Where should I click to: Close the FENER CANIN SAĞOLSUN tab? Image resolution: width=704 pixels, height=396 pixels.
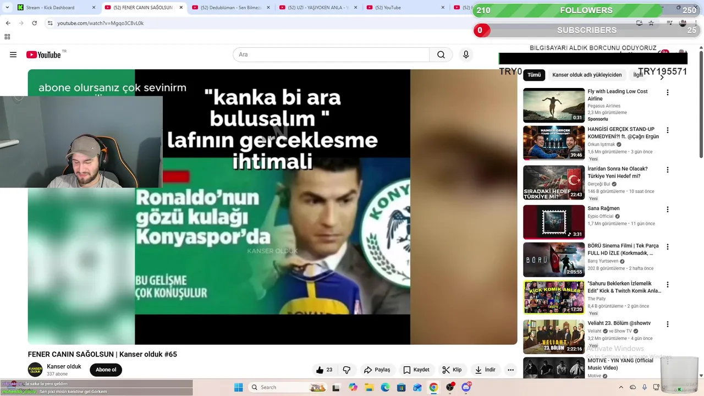click(x=181, y=8)
